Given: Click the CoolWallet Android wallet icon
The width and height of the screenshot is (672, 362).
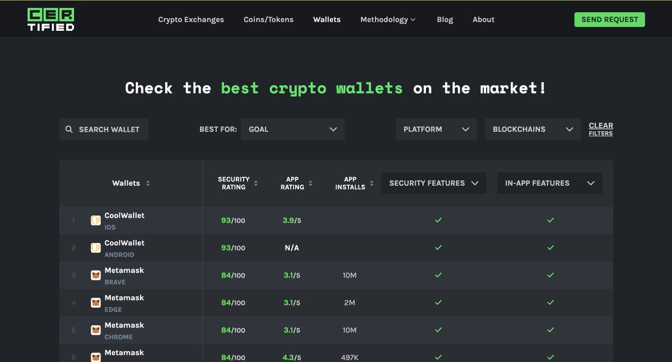Looking at the screenshot, I should click(x=96, y=248).
